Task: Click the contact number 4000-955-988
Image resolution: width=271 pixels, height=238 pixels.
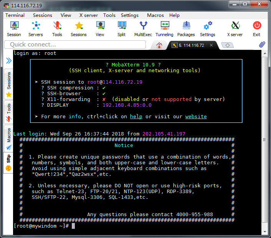Action: tap(195, 215)
